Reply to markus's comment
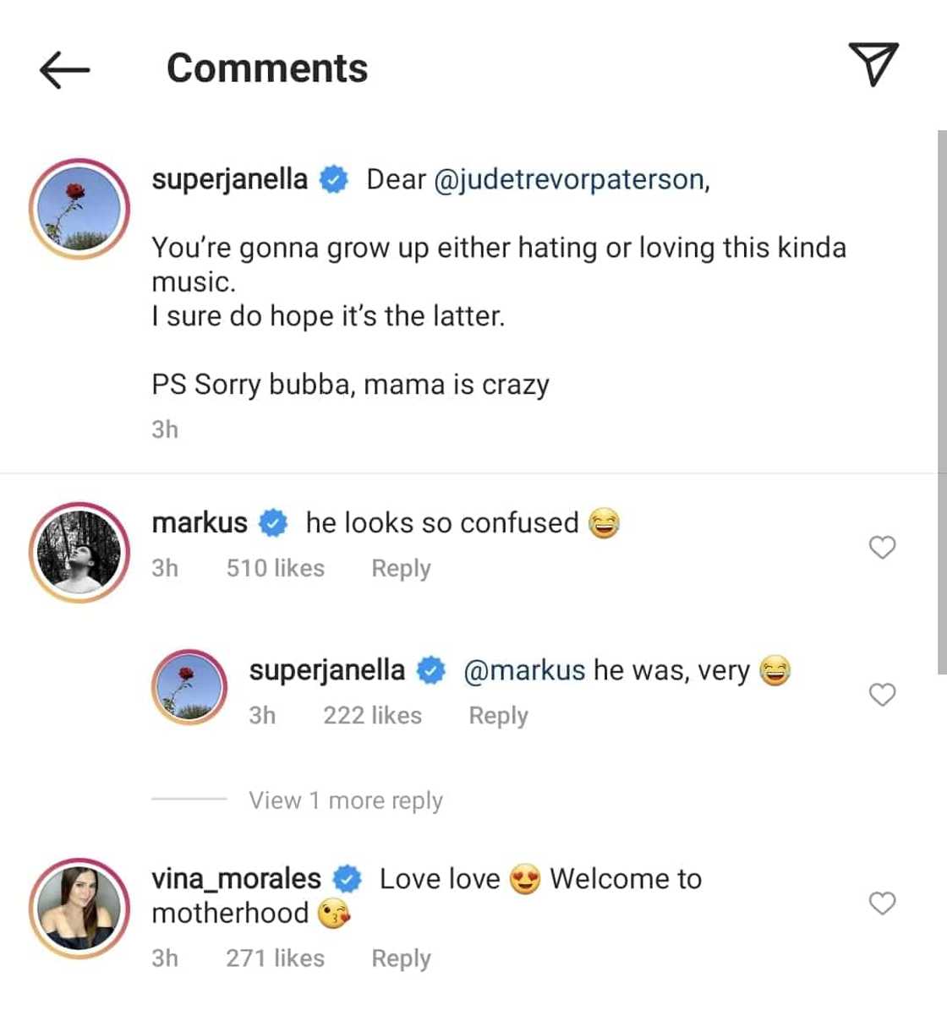Viewport: 947px width, 1010px height. click(401, 568)
